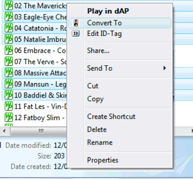The image size is (193, 179).
Task: Click the file icon for 10 Baddiel & Skin
Action: pyautogui.click(x=8, y=95)
